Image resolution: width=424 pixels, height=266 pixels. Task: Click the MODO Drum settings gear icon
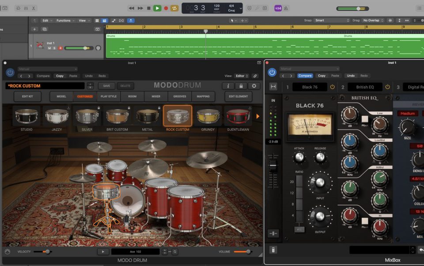click(254, 86)
